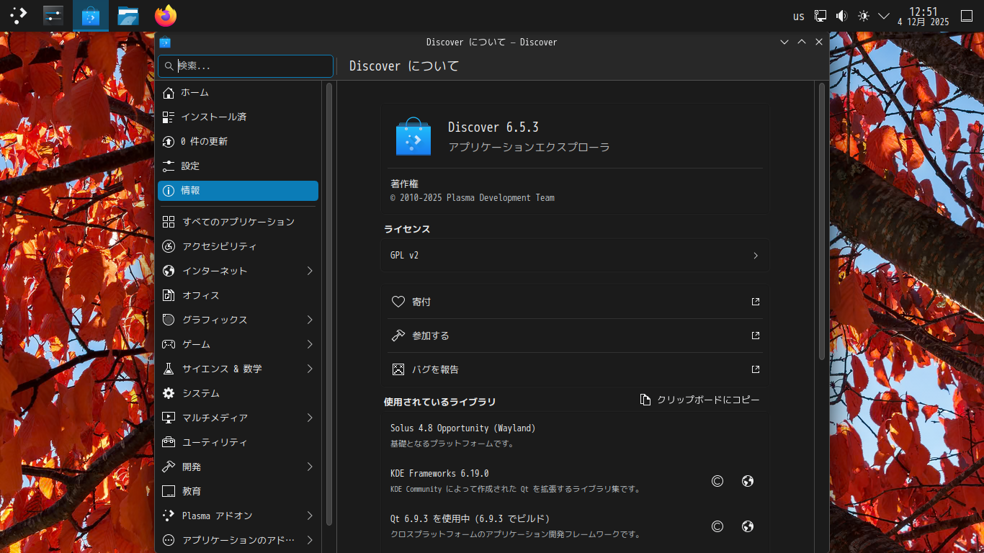Expand the ゲーム category arrow
Image resolution: width=984 pixels, height=553 pixels.
pyautogui.click(x=310, y=344)
